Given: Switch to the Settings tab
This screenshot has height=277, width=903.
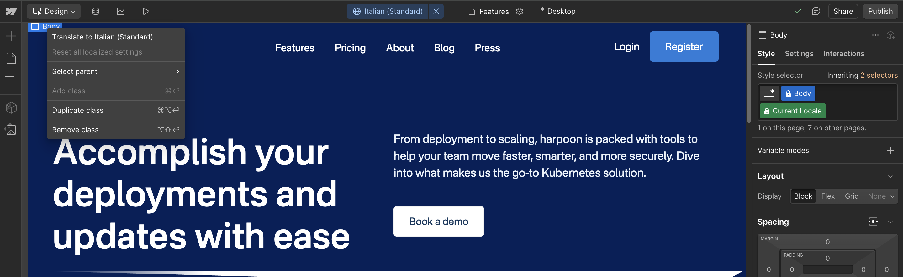Looking at the screenshot, I should tap(799, 54).
